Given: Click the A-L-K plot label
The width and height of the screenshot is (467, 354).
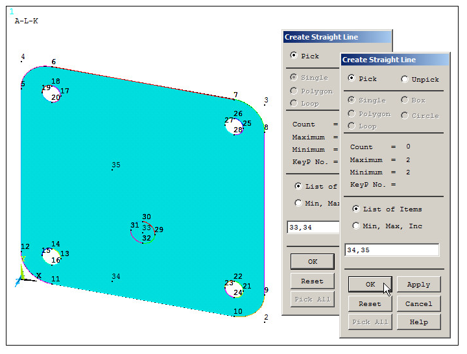Looking at the screenshot, I should [x=26, y=21].
